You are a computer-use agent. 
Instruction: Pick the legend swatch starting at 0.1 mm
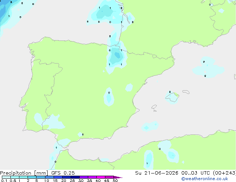click(x=6, y=177)
